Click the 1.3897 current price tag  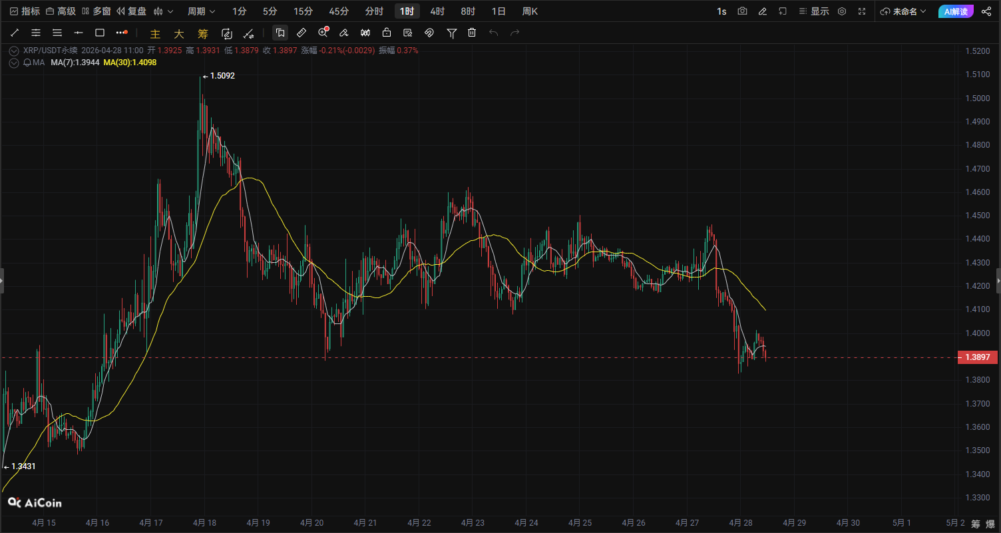coord(977,357)
